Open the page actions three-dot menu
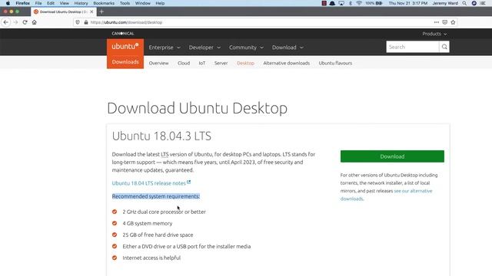This screenshot has width=492, height=276. point(437,22)
